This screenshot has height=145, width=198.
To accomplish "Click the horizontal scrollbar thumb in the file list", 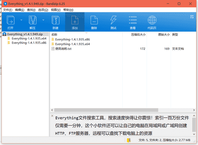I will pyautogui.click(x=106, y=110).
